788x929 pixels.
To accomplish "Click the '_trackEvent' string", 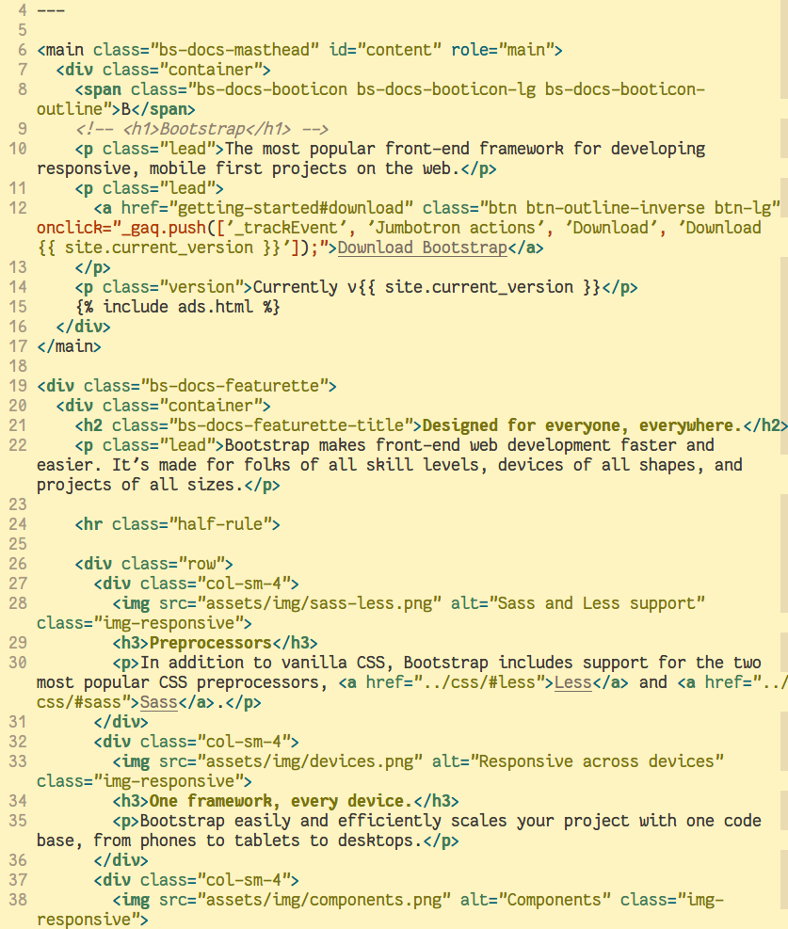I will click(286, 228).
